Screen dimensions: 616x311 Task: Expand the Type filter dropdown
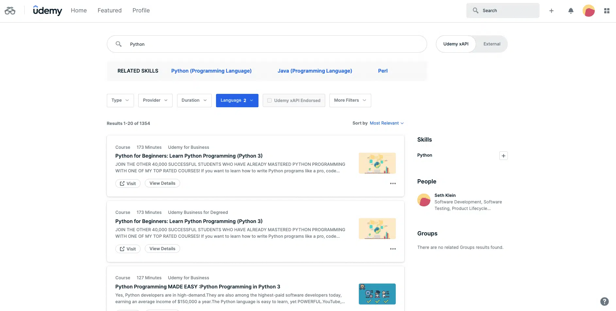click(120, 100)
